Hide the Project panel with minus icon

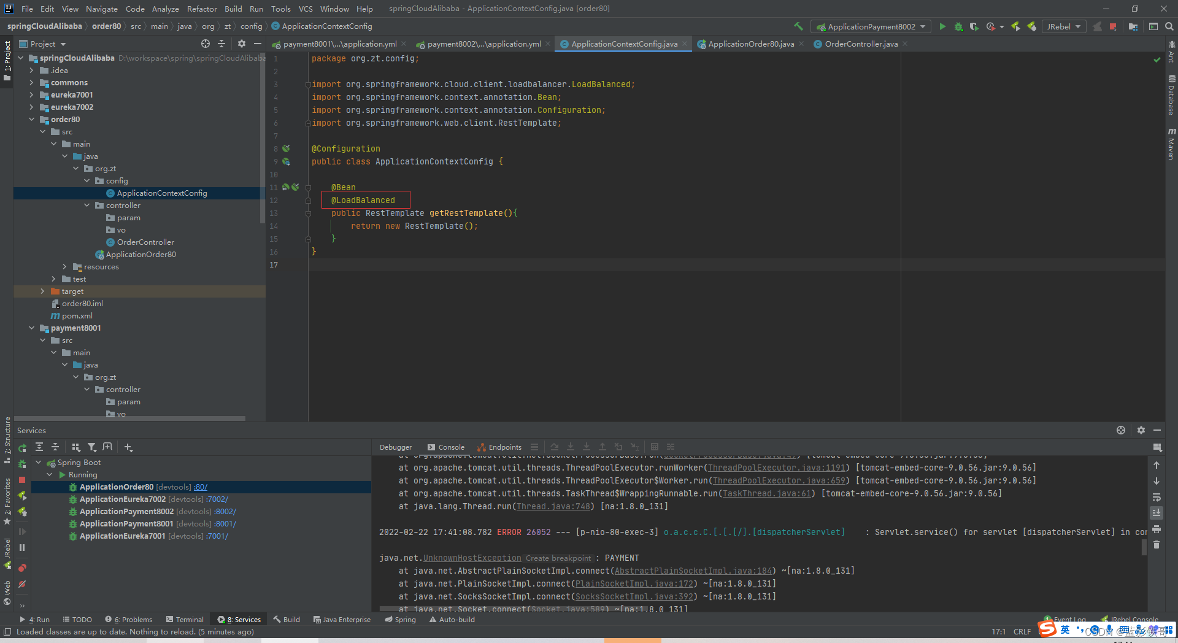point(258,44)
